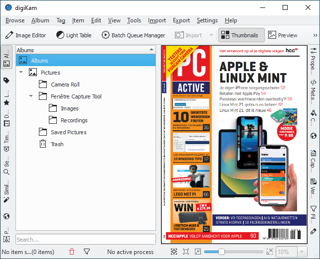Open the Geolocation globe right sidebar tab

[314, 136]
